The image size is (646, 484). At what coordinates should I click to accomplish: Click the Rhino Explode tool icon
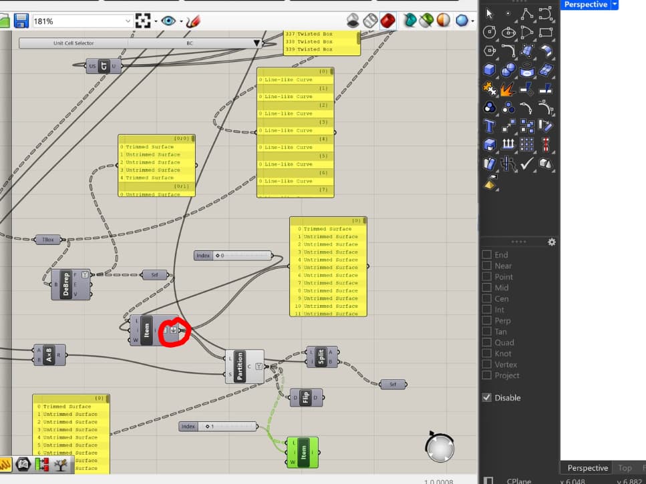(508, 89)
